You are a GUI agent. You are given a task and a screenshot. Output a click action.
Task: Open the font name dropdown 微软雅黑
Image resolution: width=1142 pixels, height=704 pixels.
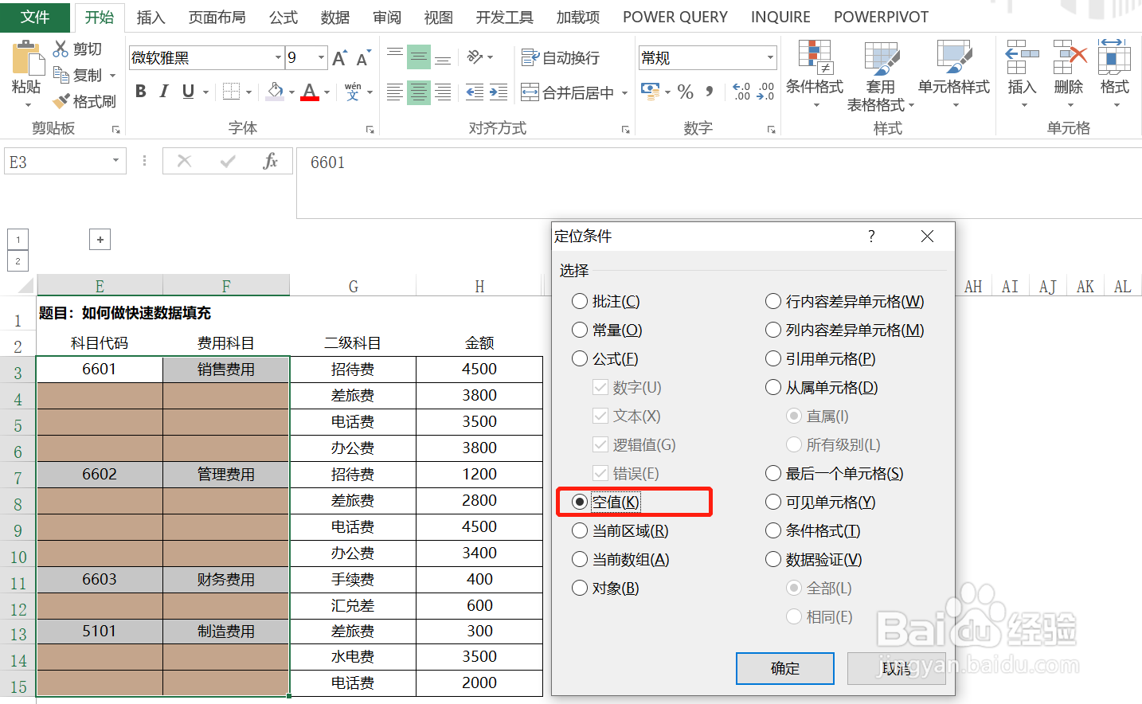click(x=278, y=57)
